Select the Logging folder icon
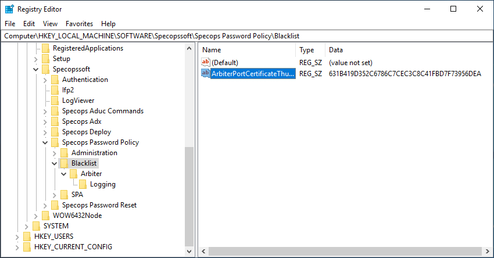 [83, 184]
